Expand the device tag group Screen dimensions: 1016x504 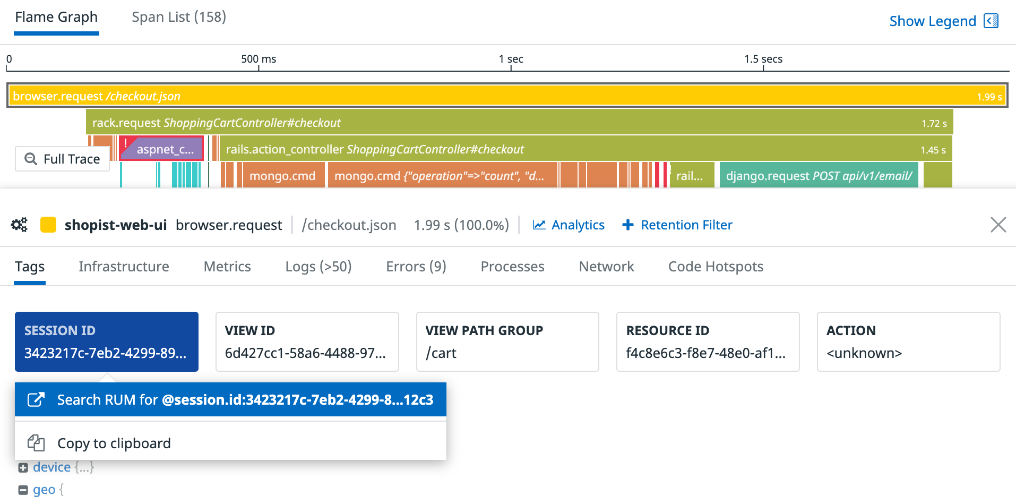point(23,467)
